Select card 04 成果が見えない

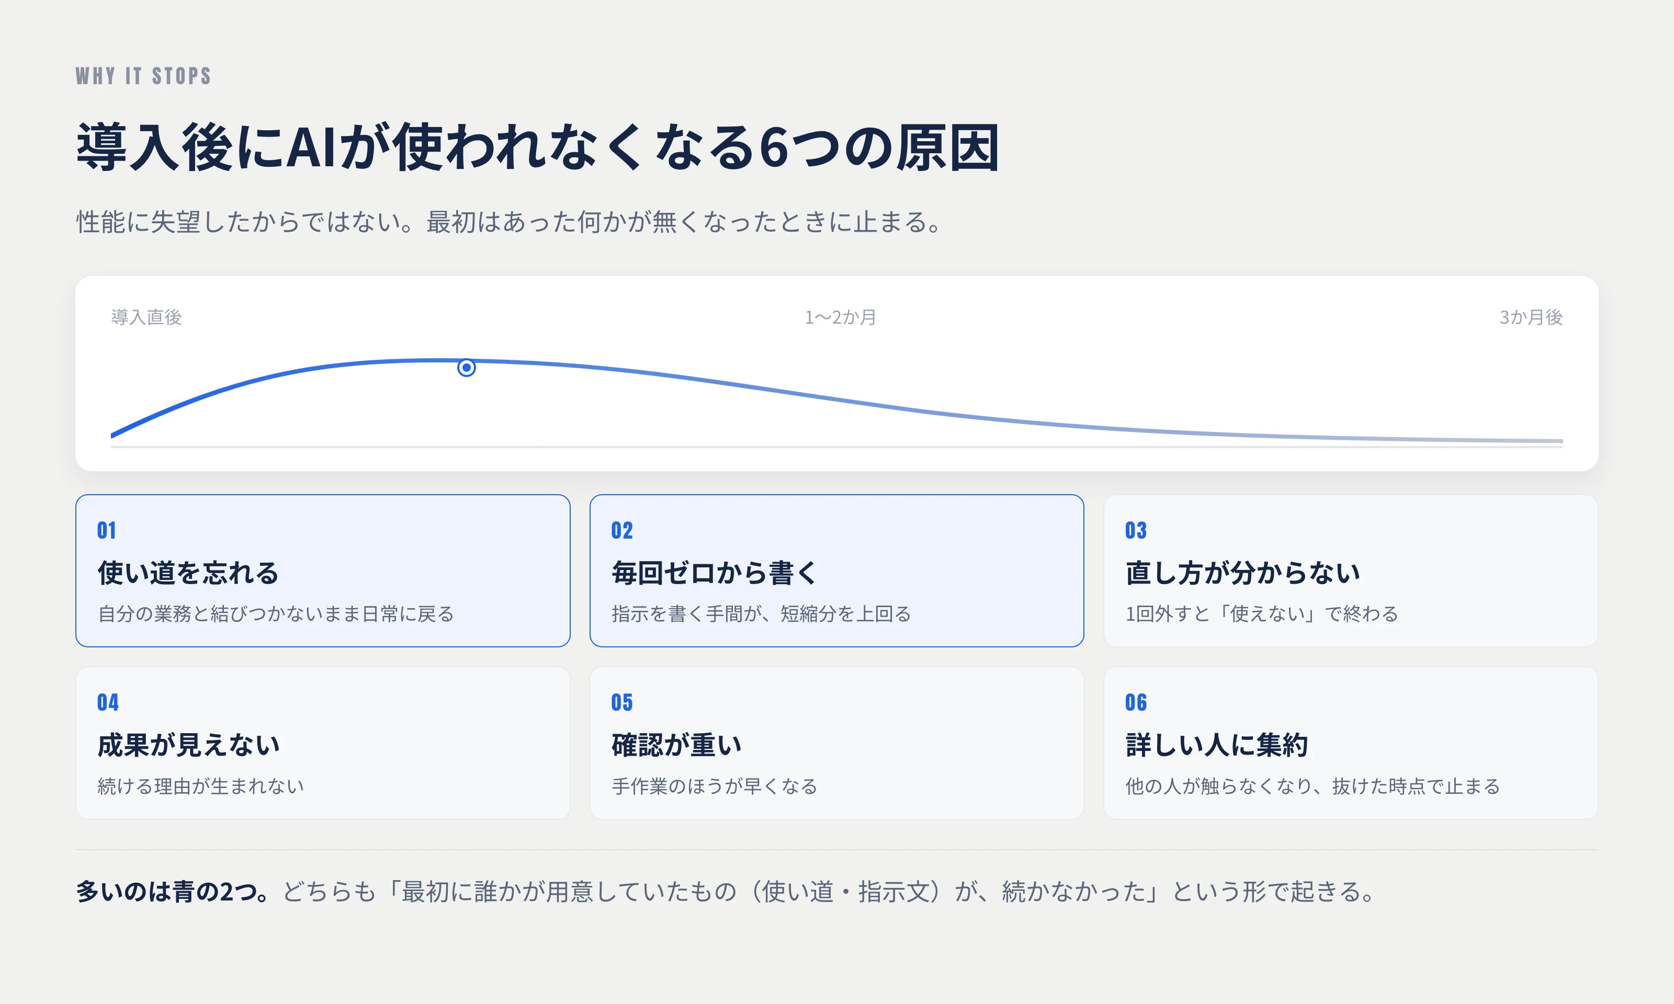[x=323, y=743]
